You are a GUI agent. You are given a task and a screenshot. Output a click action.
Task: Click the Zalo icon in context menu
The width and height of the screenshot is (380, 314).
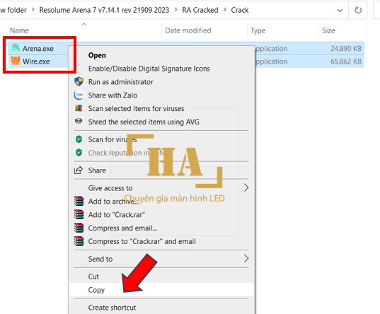pos(79,95)
